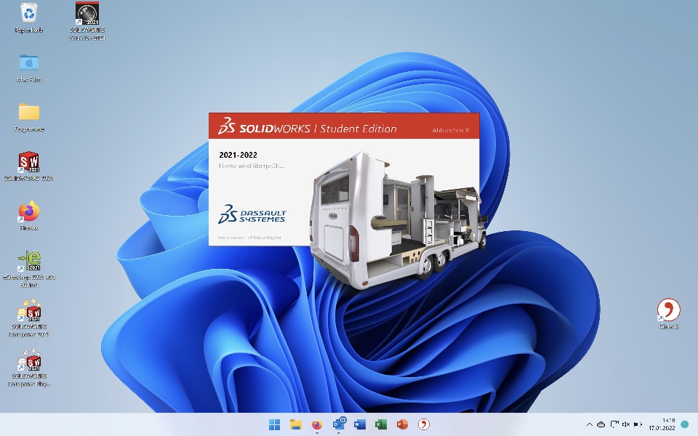Screen dimensions: 698x436
Task: Click Abbrechen X on SOLIDWORKS splash
Action: coord(451,130)
